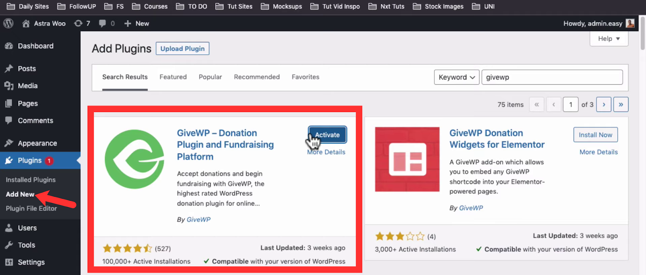The image size is (646, 275).
Task: Switch to the Search Results tab
Action: point(125,77)
